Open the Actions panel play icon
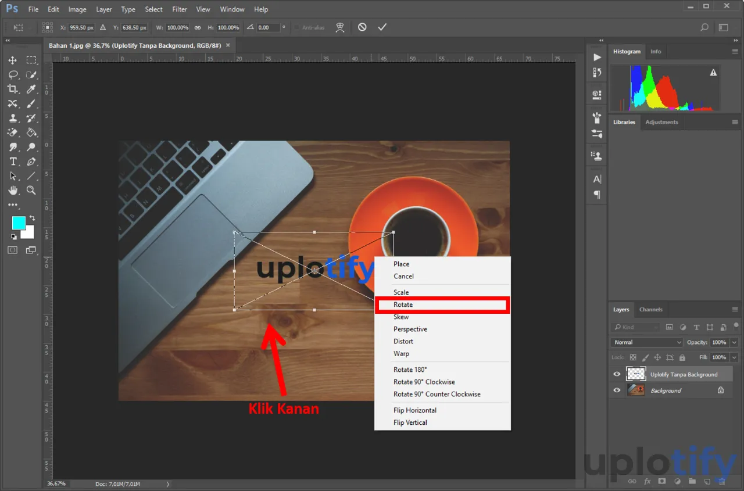The image size is (744, 491). 597,57
